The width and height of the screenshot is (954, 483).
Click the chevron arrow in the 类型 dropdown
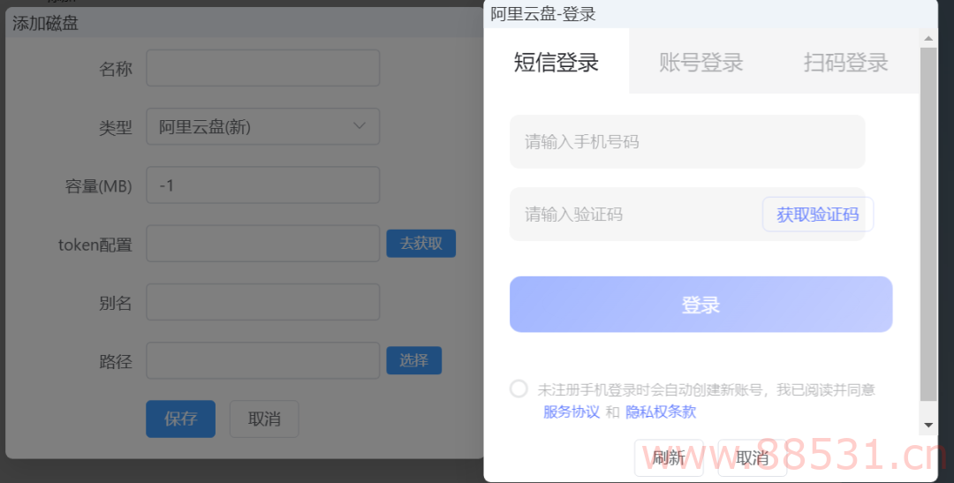point(360,126)
